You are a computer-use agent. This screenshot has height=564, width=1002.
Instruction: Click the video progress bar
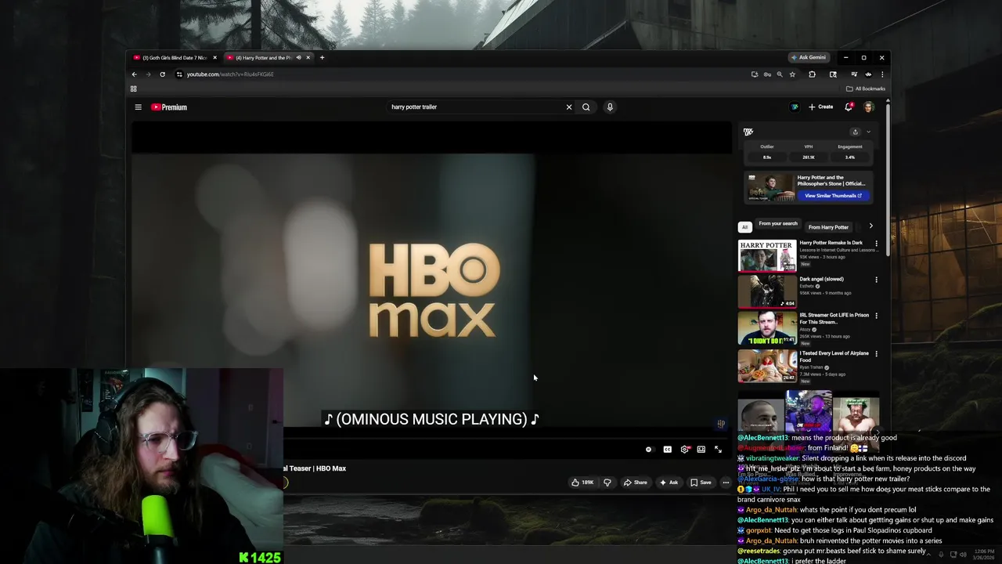click(507, 439)
